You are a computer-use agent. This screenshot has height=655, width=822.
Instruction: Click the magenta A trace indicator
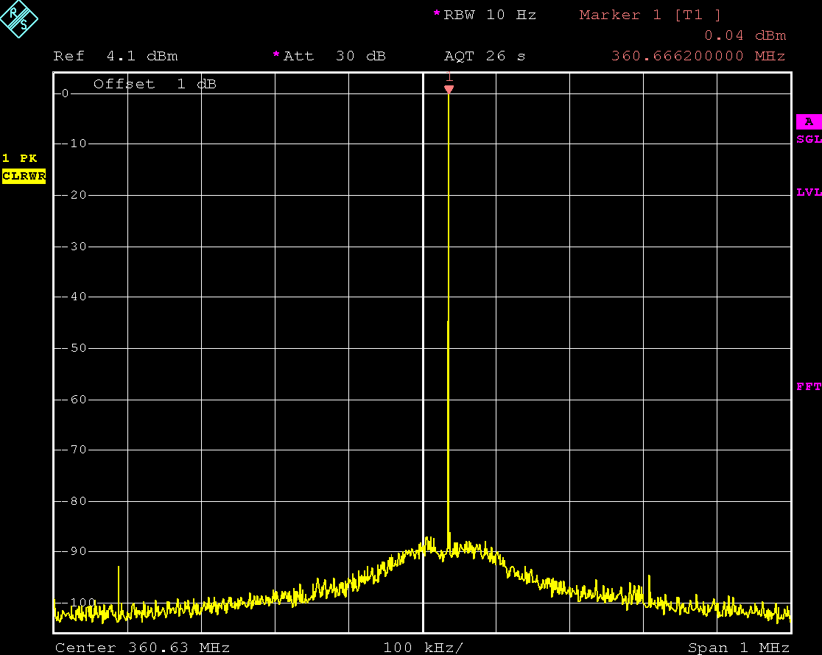point(808,121)
